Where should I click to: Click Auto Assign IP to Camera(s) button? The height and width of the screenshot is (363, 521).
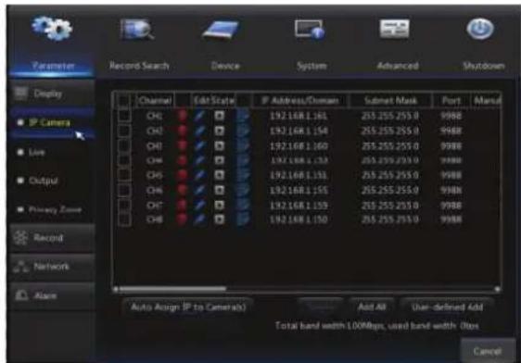(188, 307)
